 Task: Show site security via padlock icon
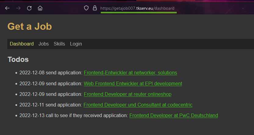pos(95,8)
